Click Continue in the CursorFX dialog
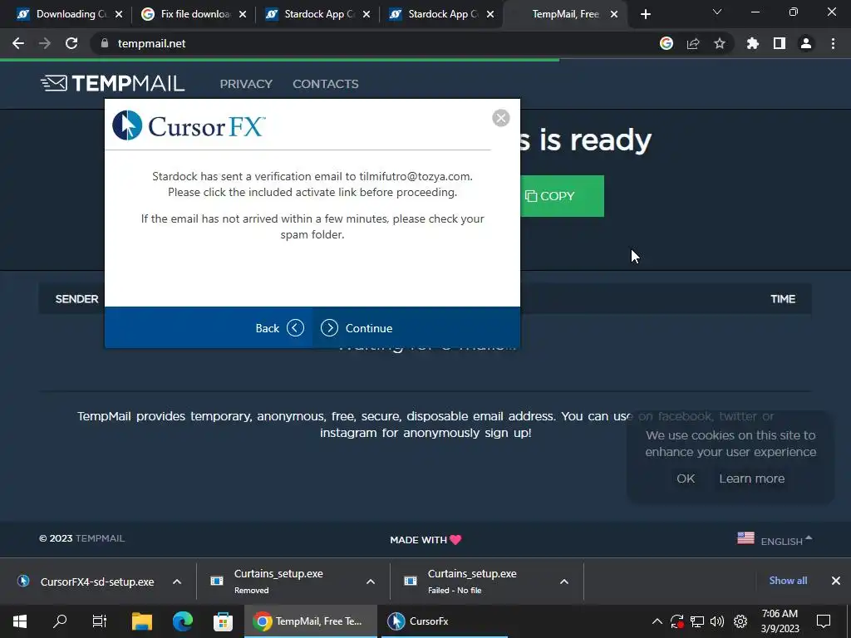The image size is (851, 638). (357, 327)
